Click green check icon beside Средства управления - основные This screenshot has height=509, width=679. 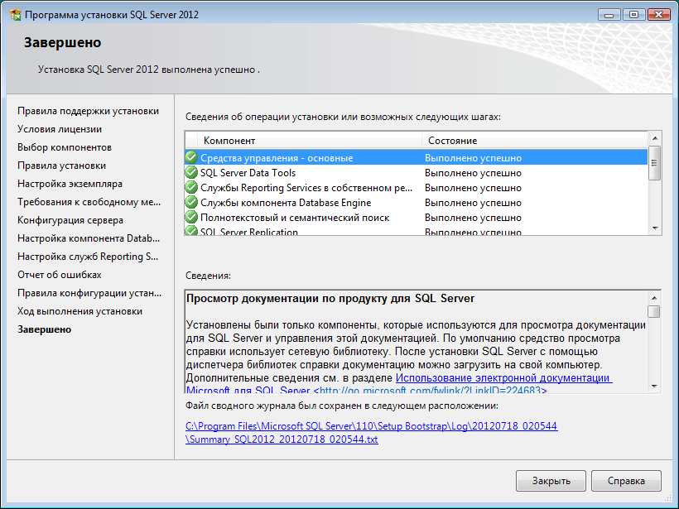click(191, 158)
